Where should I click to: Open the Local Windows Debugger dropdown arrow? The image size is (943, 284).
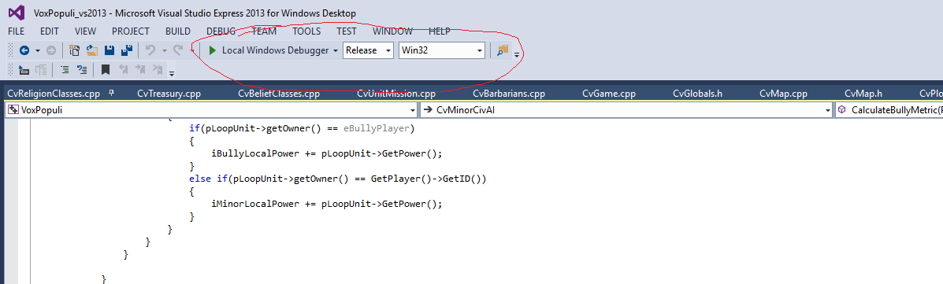[x=335, y=50]
